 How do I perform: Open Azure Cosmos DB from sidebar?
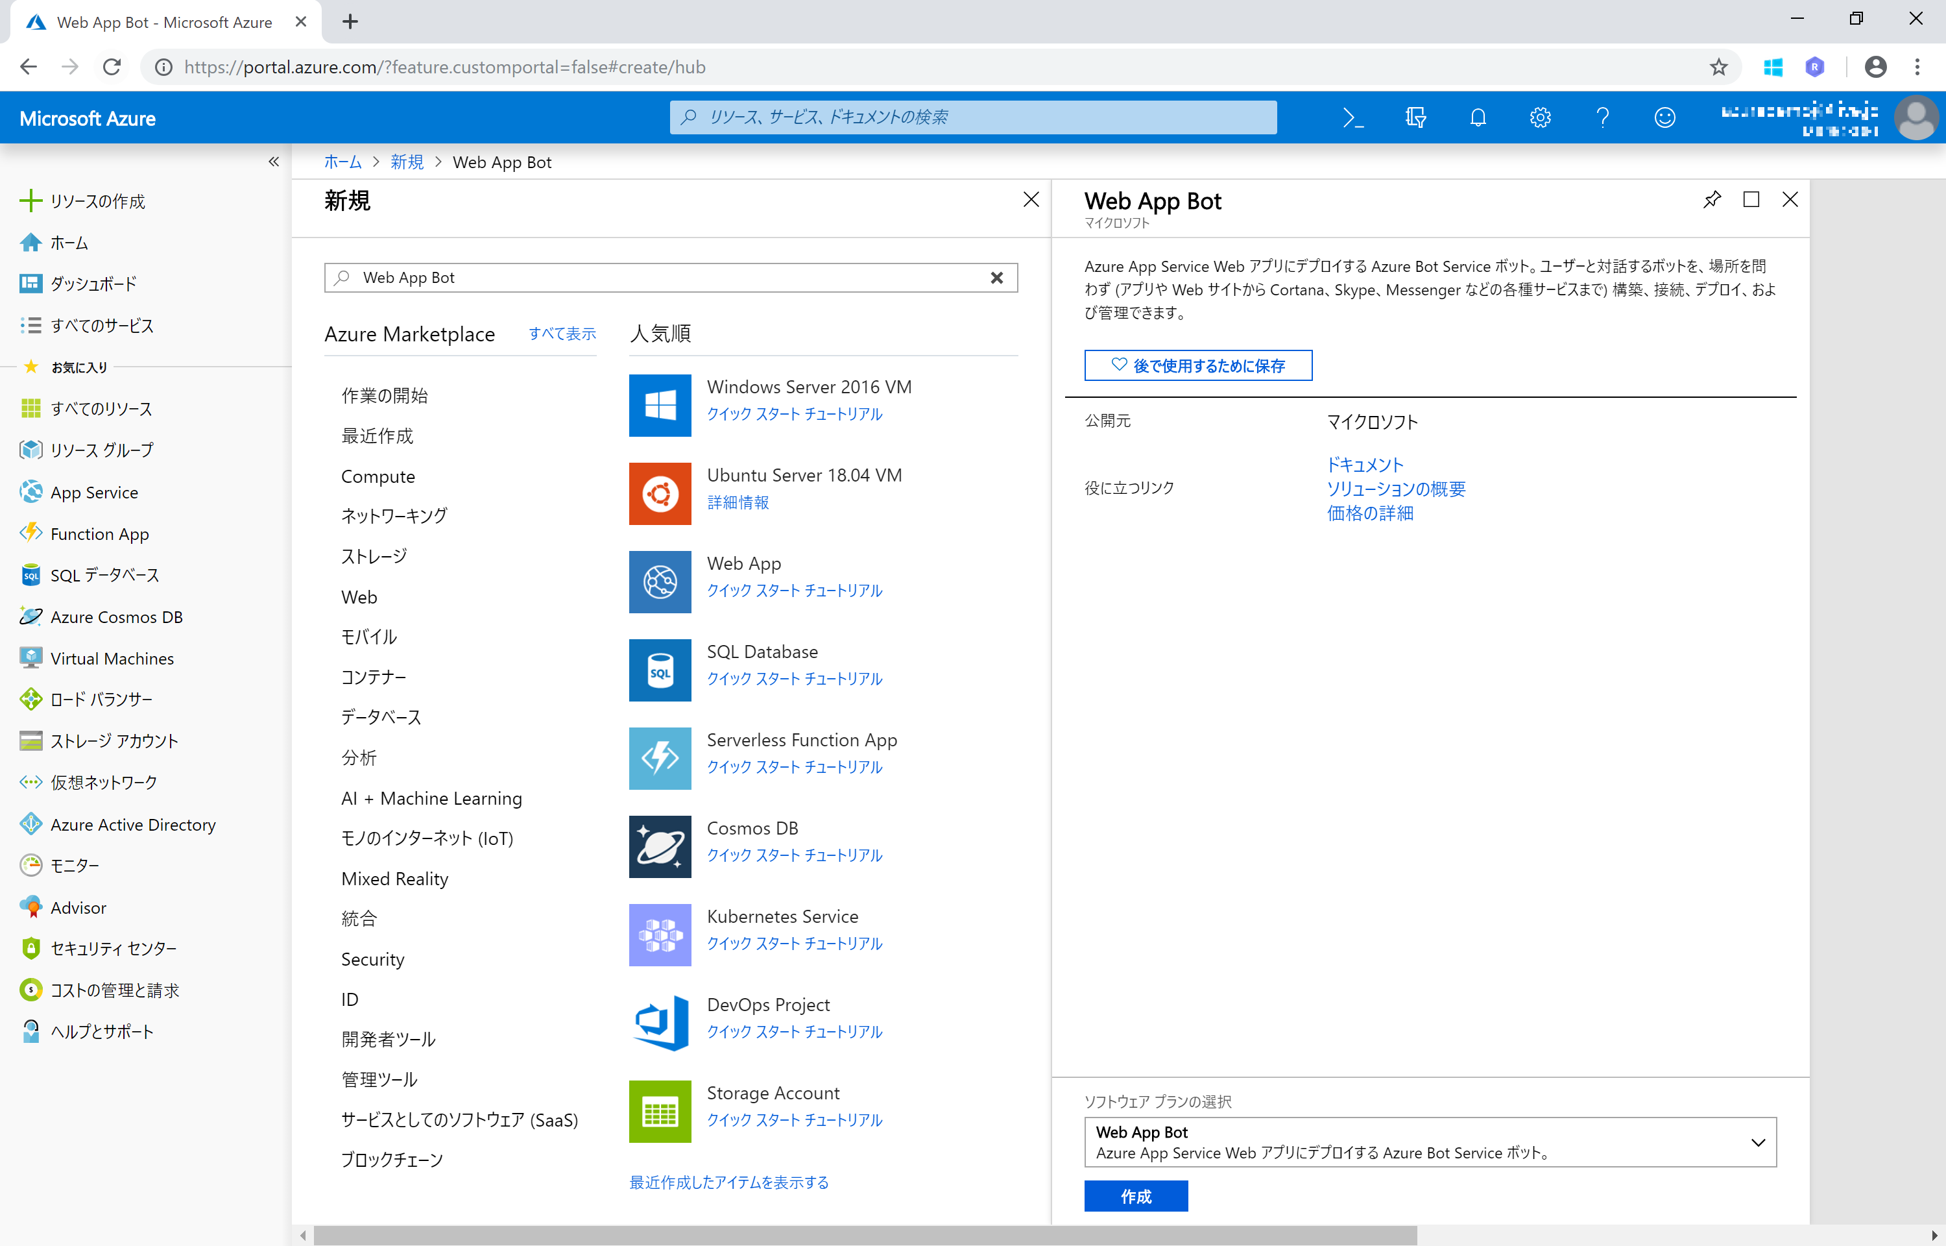116,617
